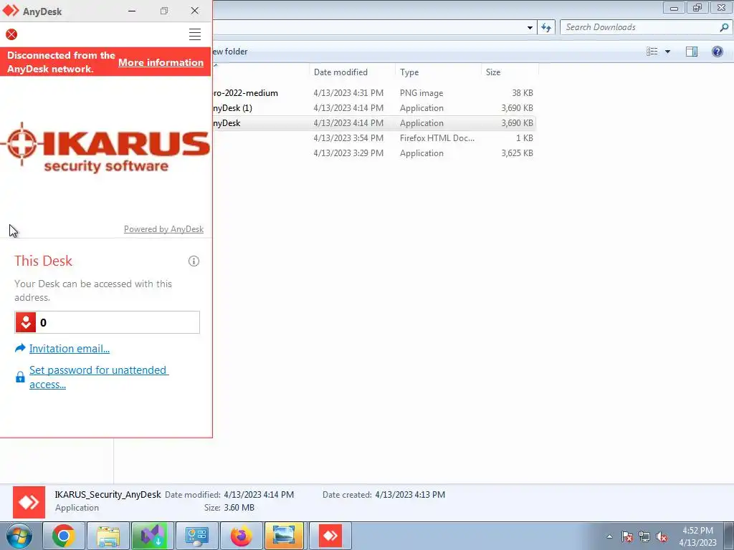
Task: Click the This Desk heading
Action: click(x=43, y=261)
